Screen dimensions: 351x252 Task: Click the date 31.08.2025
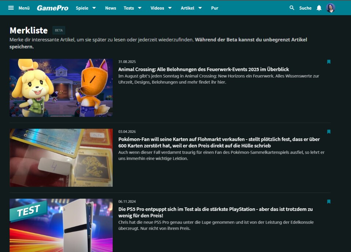(x=127, y=62)
